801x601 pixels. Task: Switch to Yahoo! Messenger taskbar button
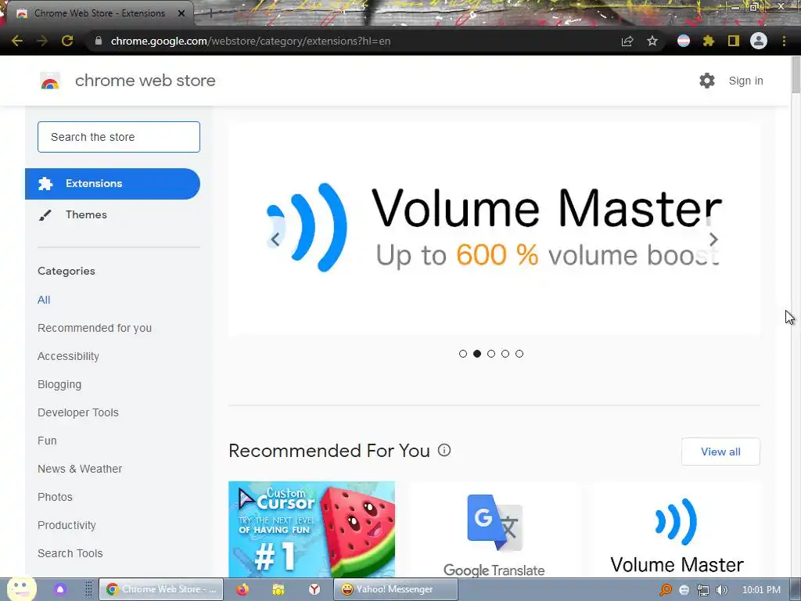(395, 589)
